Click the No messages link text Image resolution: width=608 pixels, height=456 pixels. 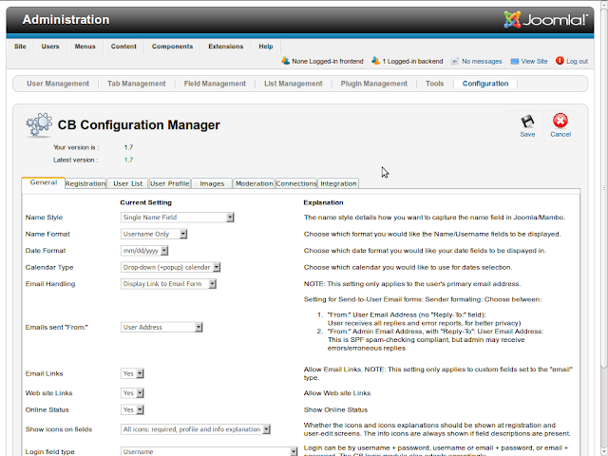[x=482, y=61]
